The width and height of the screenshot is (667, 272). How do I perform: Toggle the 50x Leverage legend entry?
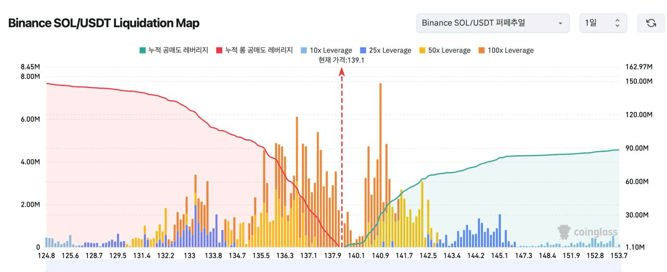pos(444,50)
